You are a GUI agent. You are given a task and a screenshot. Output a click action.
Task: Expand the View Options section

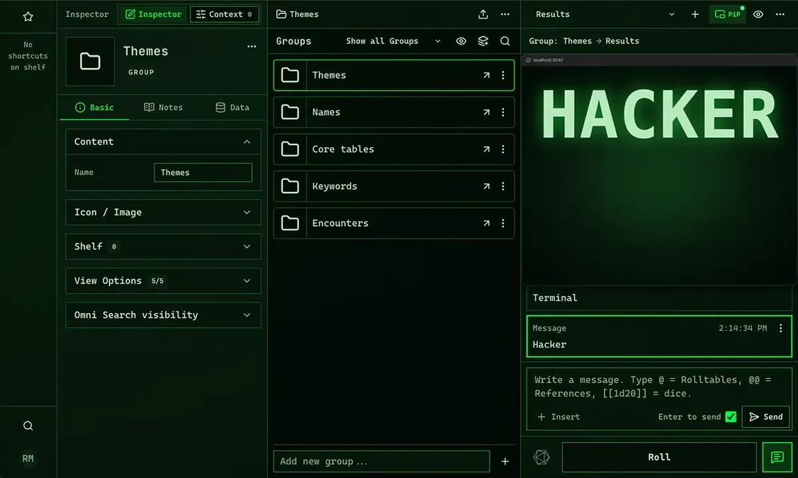coord(164,280)
